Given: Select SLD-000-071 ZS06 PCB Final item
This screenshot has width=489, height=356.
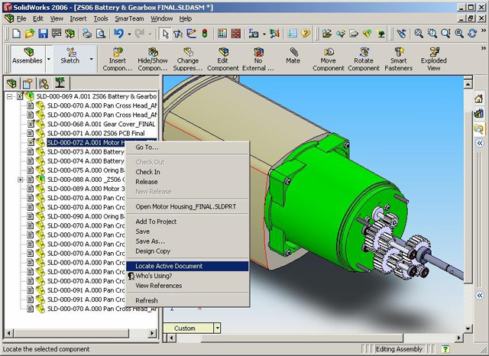Looking at the screenshot, I should point(96,134).
